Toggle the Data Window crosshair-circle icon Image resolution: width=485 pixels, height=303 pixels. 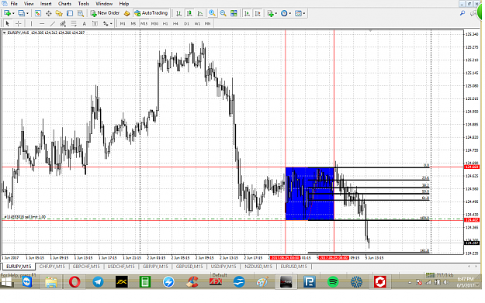[x=49, y=13]
